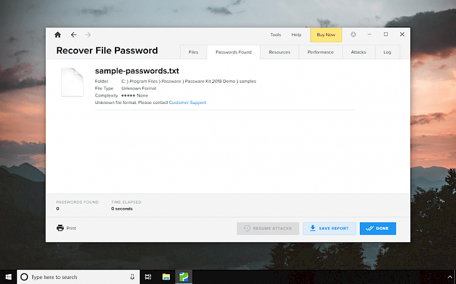Follow the Customer Support link
Viewport: 456px width, 284px height.
[187, 102]
